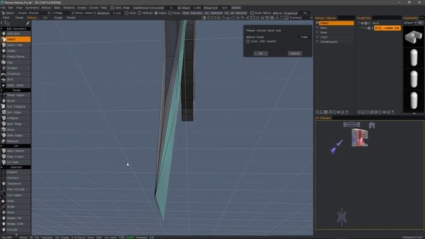Collapse the Root node in SculptTree
The image size is (425, 239).
359,23
